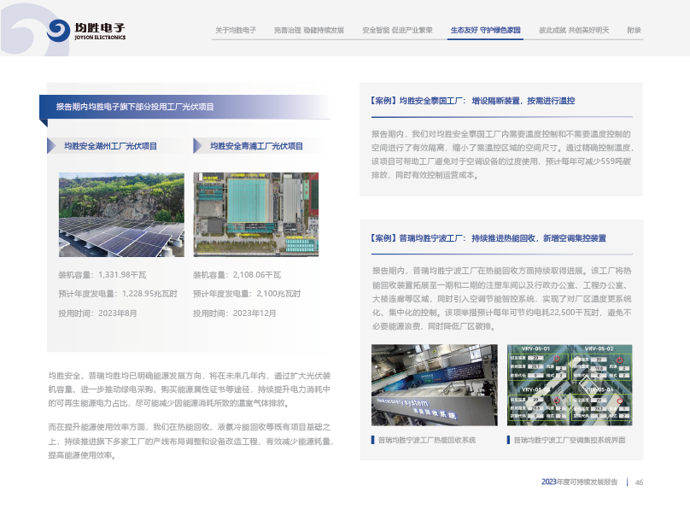690x509 pixels.
Task: Click the Joyson Electronics logo
Action: [x=86, y=31]
